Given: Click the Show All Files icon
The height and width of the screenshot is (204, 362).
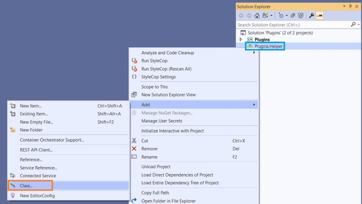Looking at the screenshot, I should 301,16.
